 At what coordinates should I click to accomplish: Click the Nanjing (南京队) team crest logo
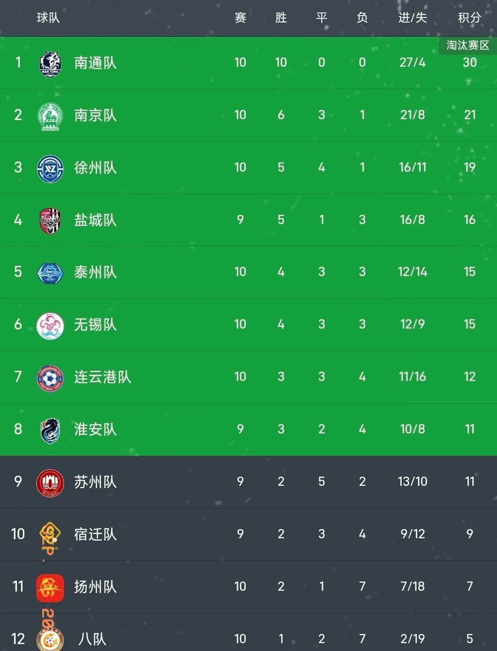click(51, 115)
